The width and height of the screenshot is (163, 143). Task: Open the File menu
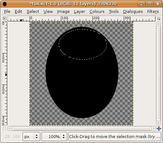coord(7,12)
